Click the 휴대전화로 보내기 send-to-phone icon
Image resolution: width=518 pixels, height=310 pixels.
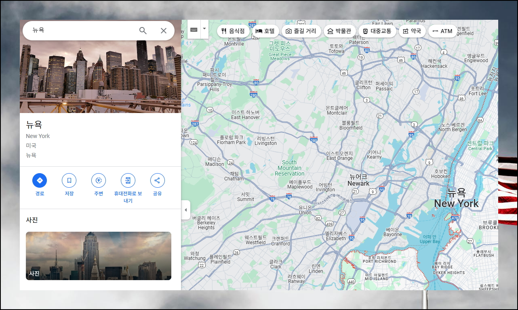(x=128, y=180)
